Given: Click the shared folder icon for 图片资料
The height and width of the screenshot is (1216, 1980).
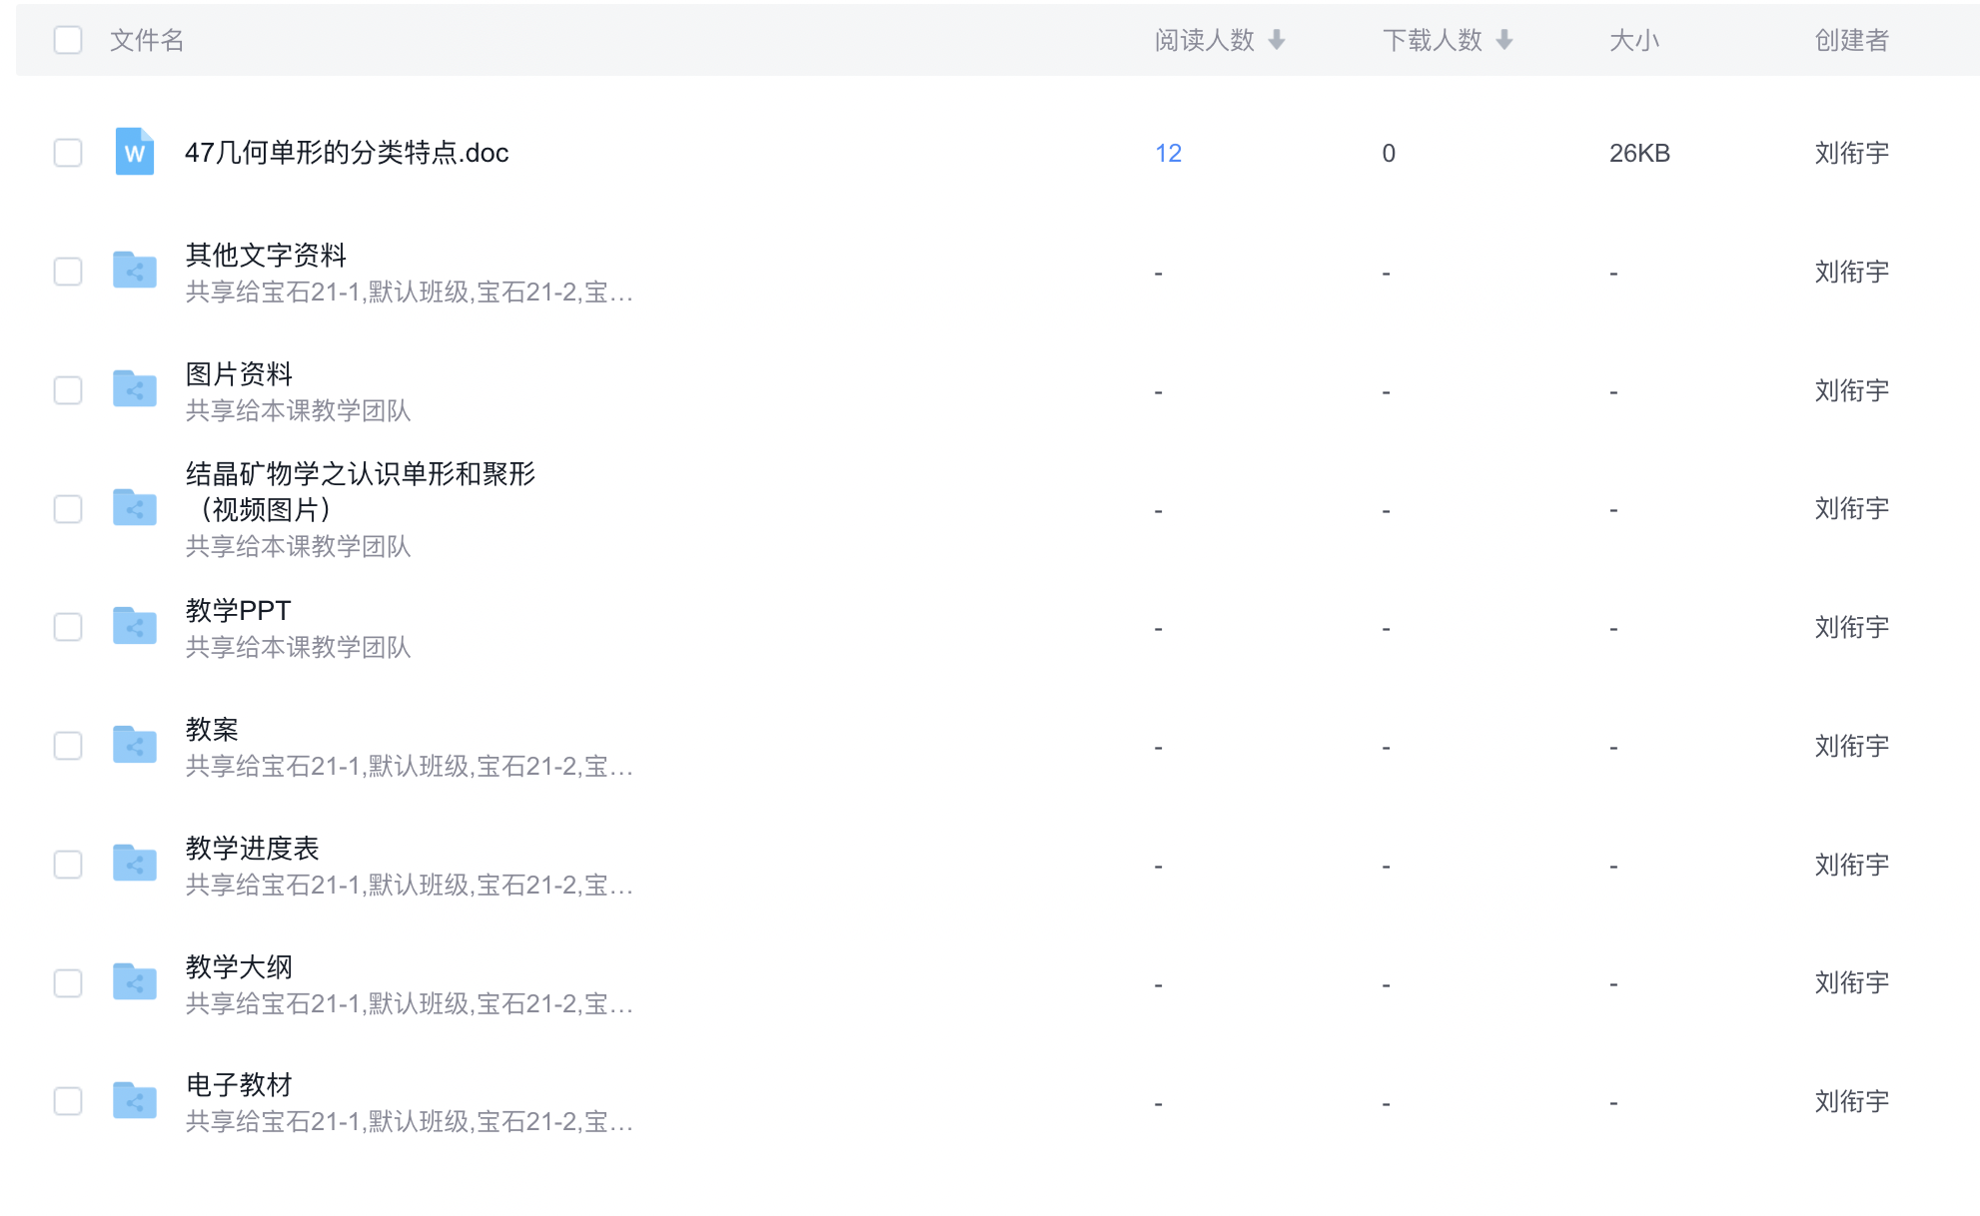Looking at the screenshot, I should tap(135, 389).
